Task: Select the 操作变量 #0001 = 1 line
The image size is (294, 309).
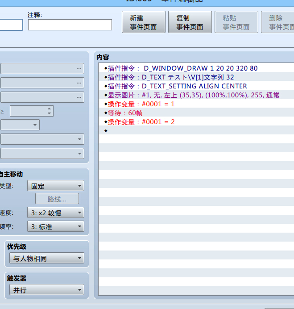Action: (196, 104)
